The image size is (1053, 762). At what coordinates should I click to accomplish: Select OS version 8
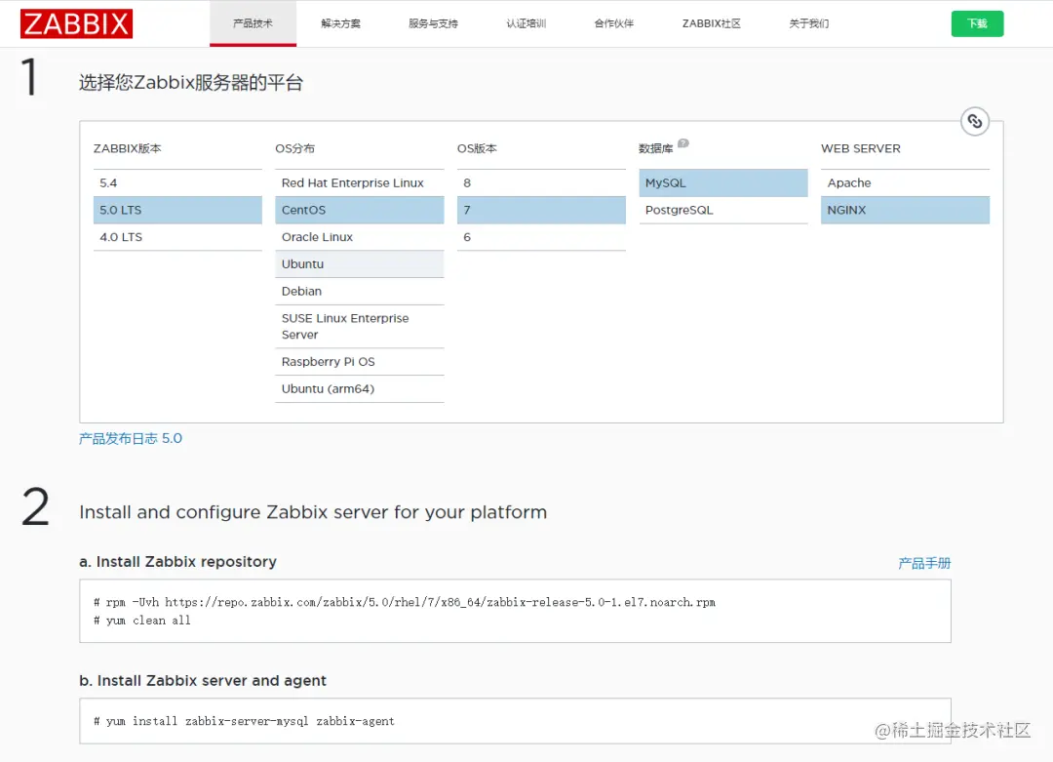pyautogui.click(x=541, y=182)
